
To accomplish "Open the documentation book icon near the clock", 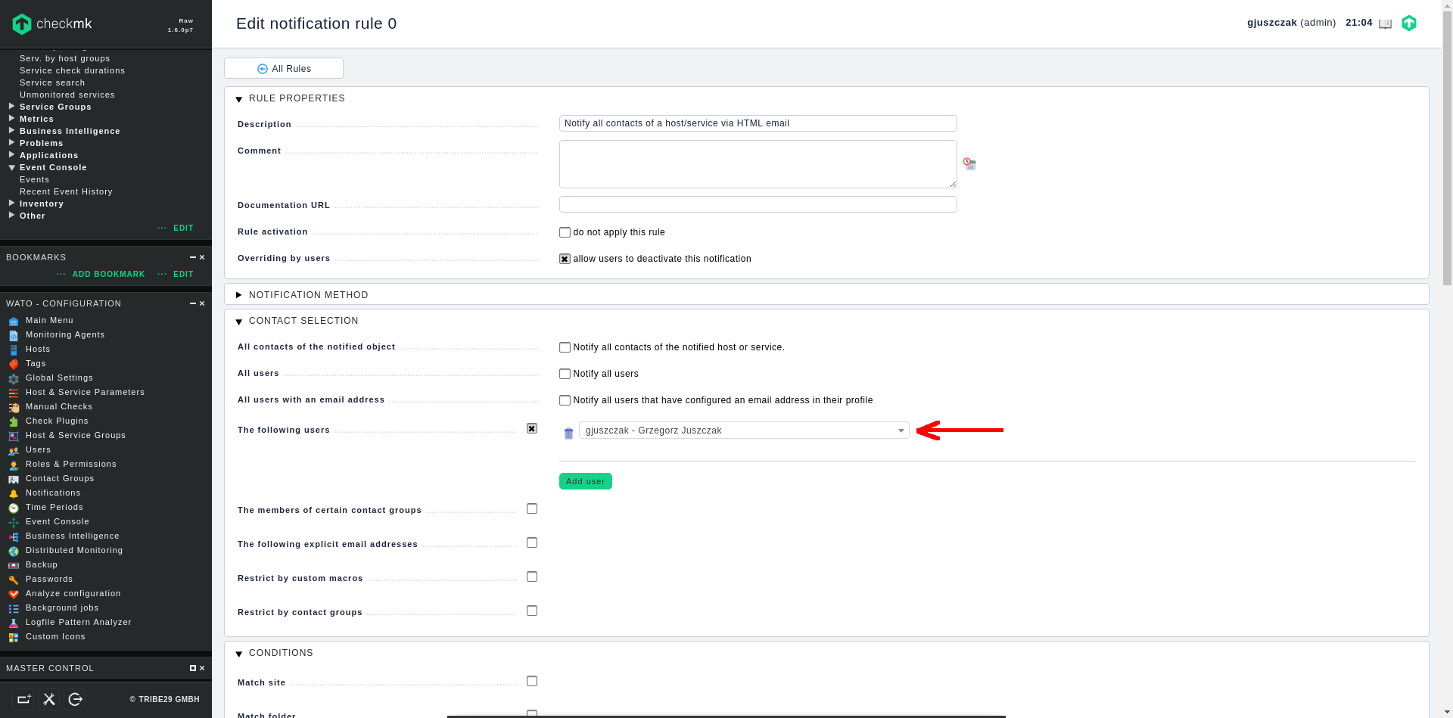I will pyautogui.click(x=1385, y=23).
